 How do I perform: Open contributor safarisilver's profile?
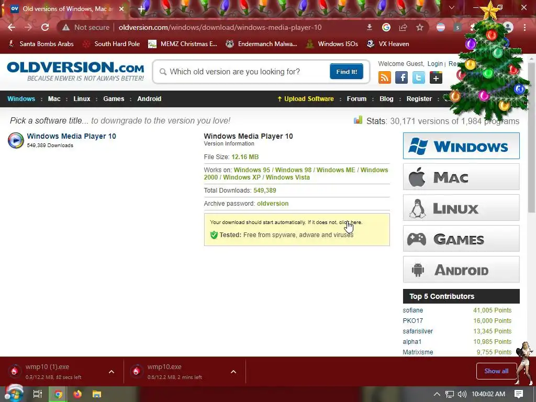pos(418,331)
